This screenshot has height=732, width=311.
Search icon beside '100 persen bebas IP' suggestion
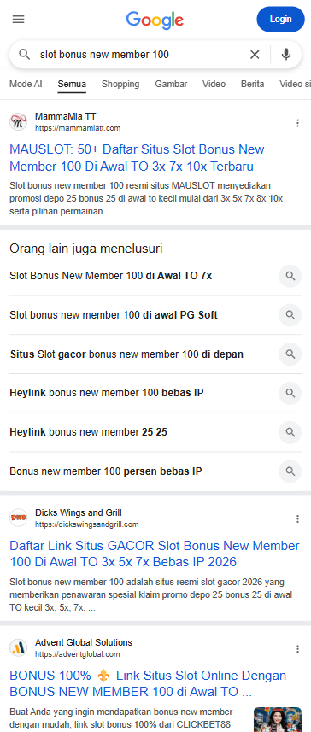pos(290,471)
